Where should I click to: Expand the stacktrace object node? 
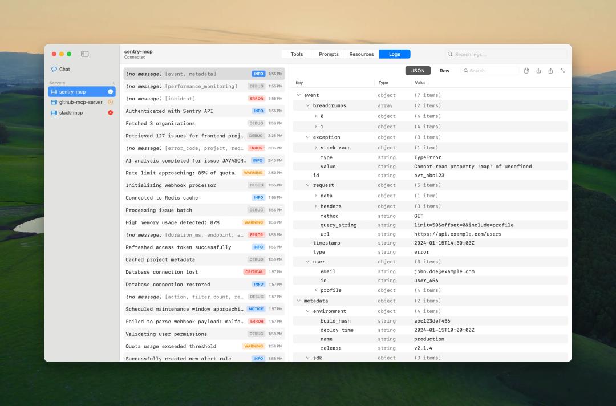pos(315,148)
